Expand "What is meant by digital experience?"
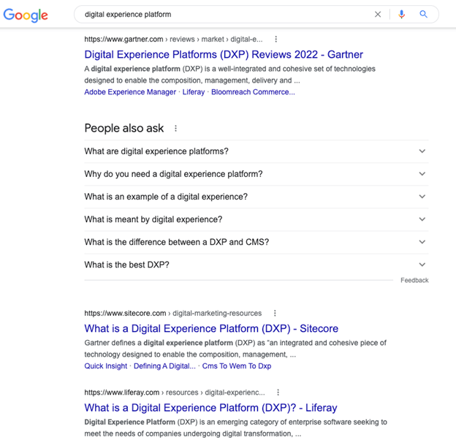The image size is (456, 443). coord(256,219)
